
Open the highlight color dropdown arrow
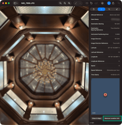pos(80,3)
